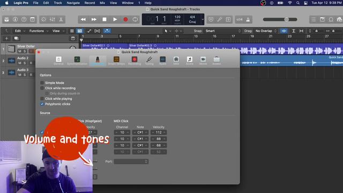This screenshot has width=343, height=193.
Task: Click the Tuner button in control bar
Action: pos(220,19)
